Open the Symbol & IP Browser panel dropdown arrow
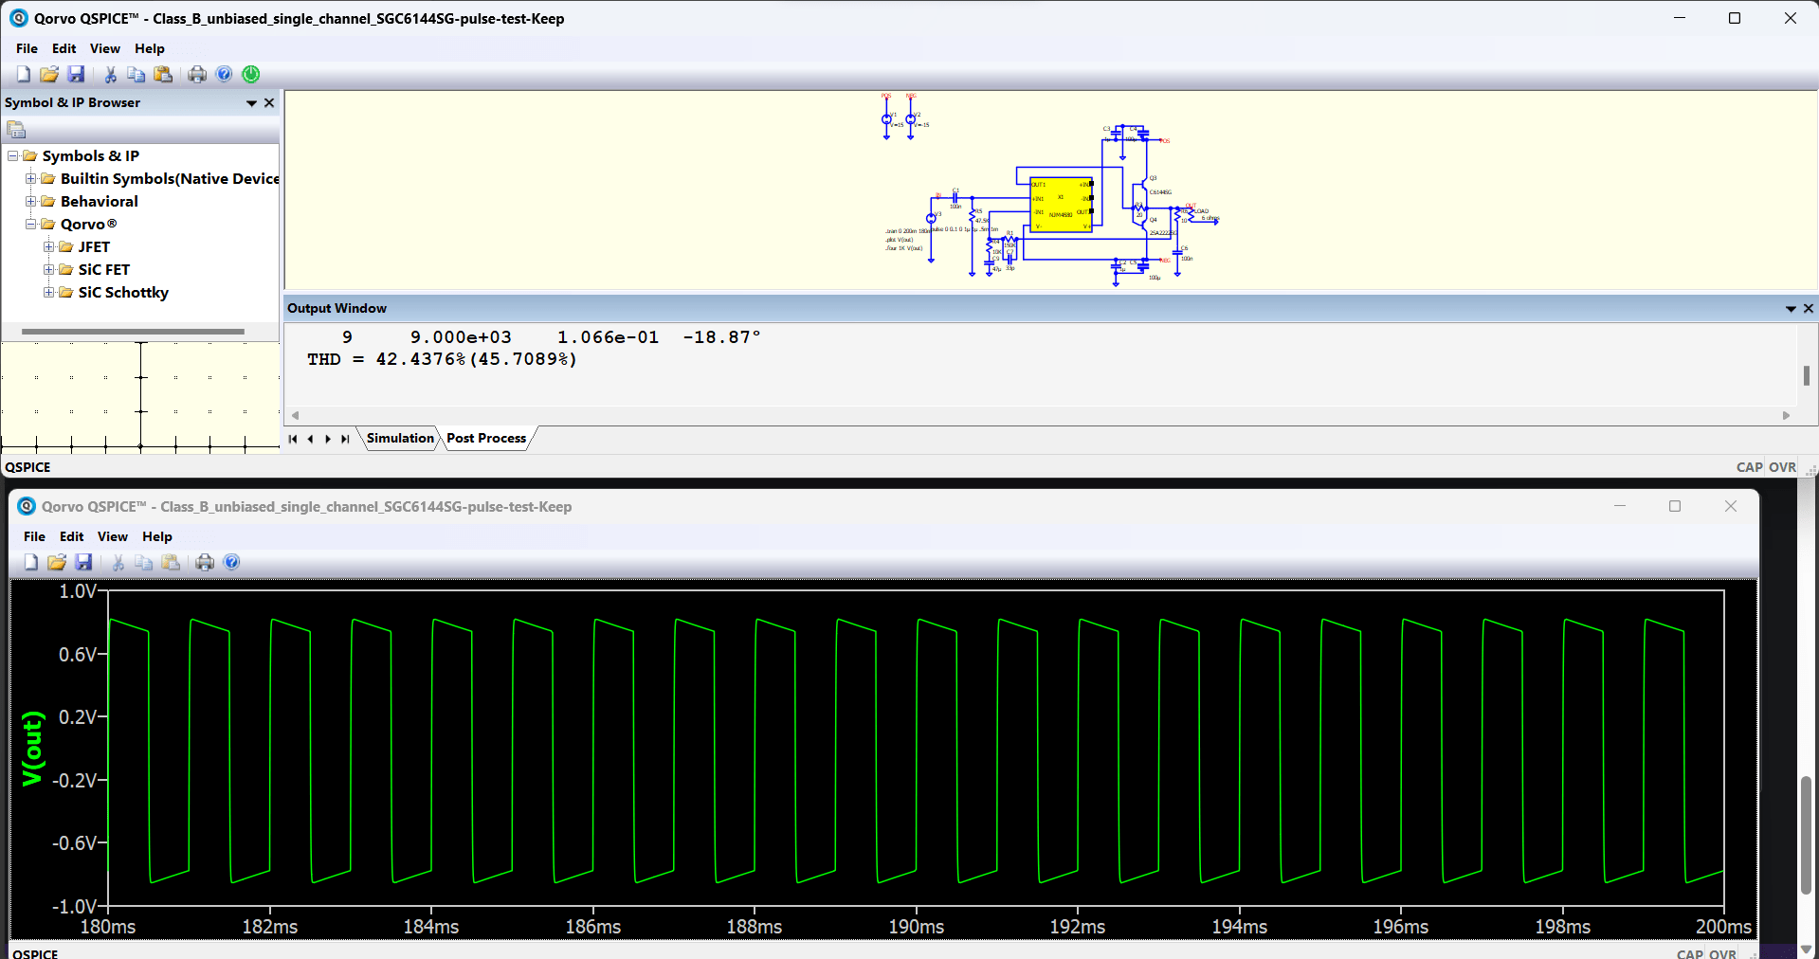The height and width of the screenshot is (959, 1819). [x=251, y=103]
